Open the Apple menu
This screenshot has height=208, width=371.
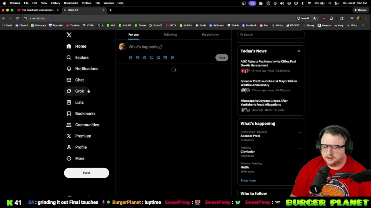(x=4, y=3)
